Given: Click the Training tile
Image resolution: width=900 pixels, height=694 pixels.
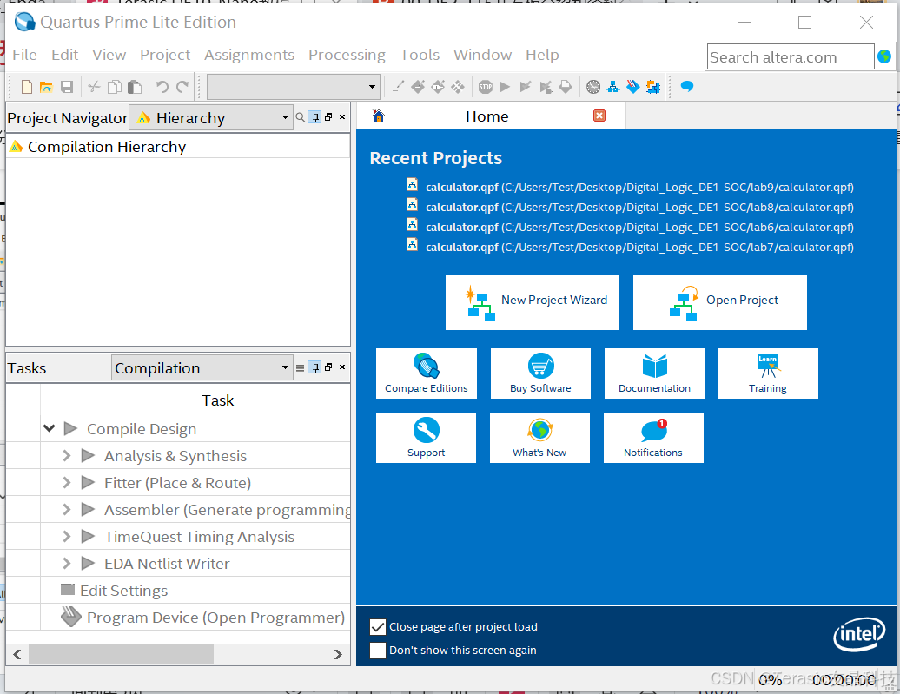Looking at the screenshot, I should click(x=768, y=373).
